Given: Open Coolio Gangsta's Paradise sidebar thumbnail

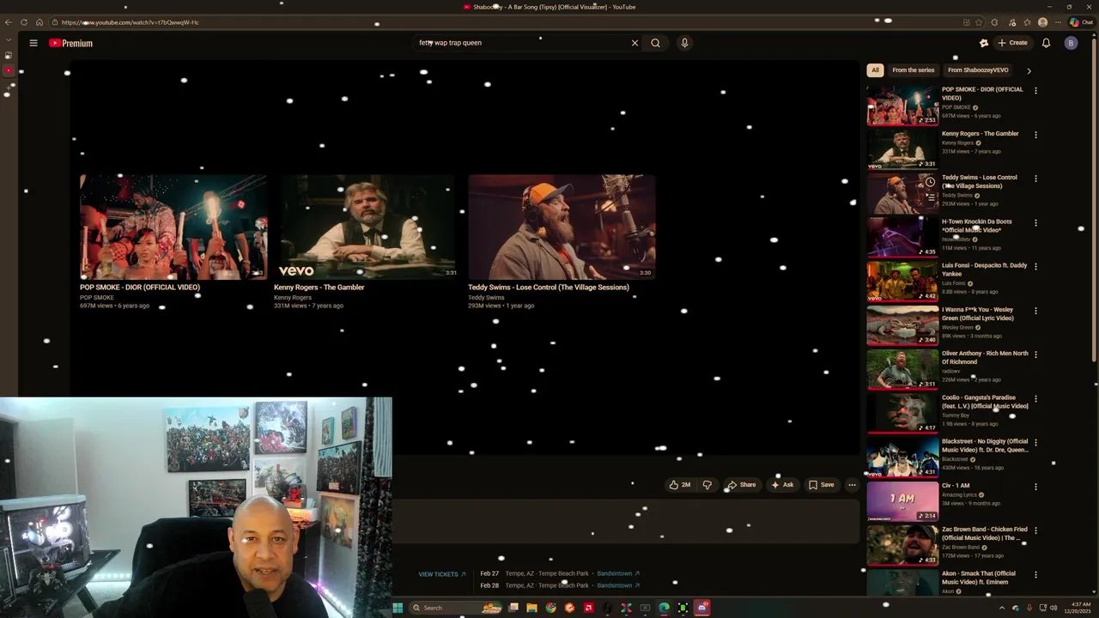Looking at the screenshot, I should click(x=902, y=413).
